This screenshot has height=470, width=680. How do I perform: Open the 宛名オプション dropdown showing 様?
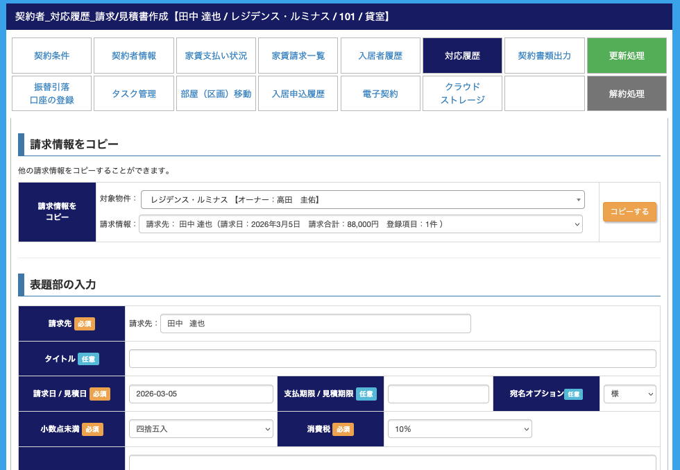click(629, 394)
